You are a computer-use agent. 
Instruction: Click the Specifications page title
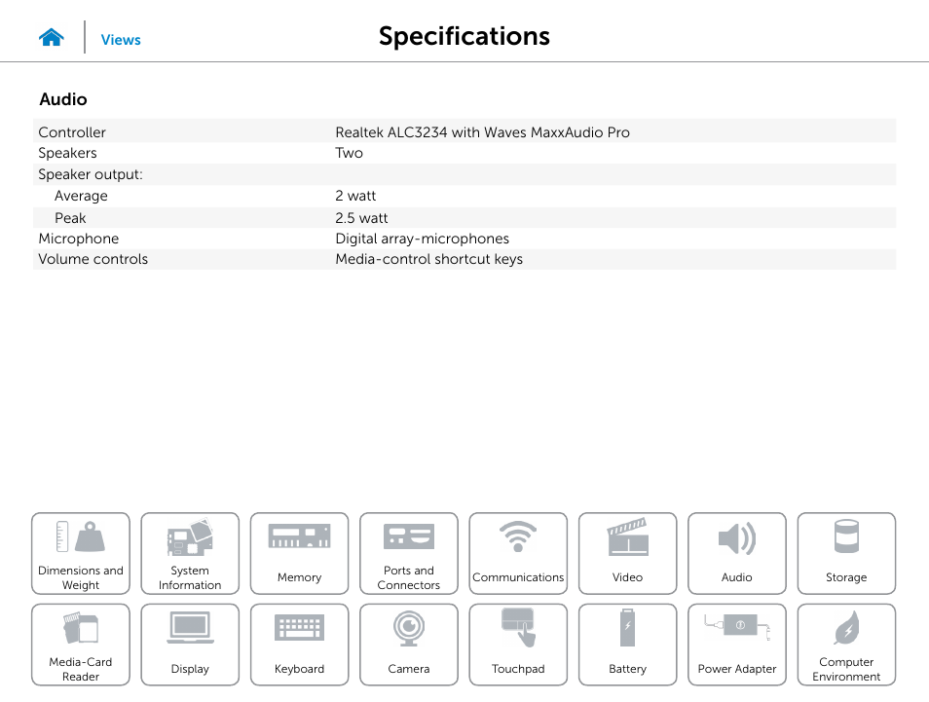click(x=464, y=36)
